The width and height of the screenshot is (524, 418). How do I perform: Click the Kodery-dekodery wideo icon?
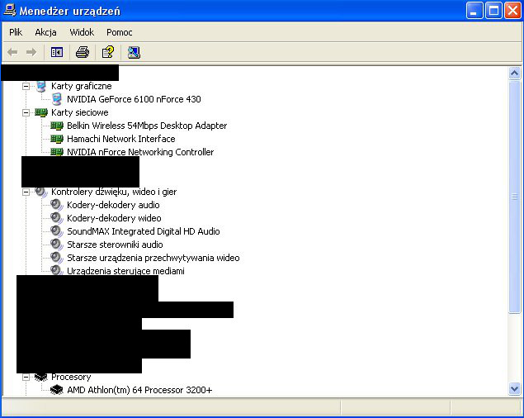(x=57, y=218)
